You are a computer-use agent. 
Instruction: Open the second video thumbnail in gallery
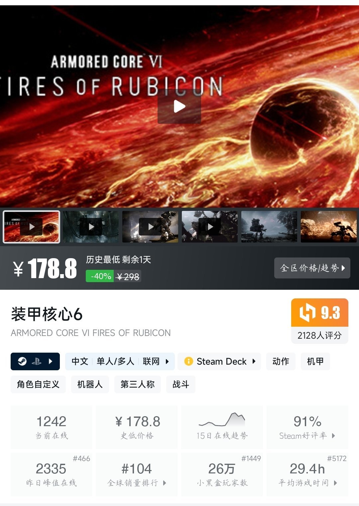pos(91,227)
